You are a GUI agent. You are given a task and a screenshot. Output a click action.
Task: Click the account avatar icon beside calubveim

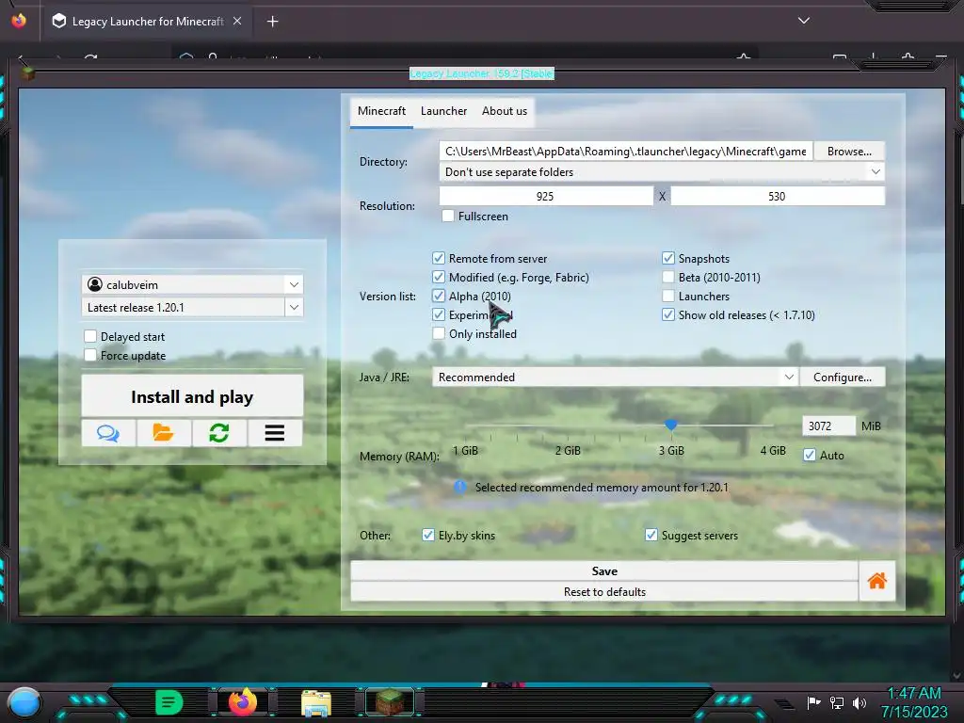95,284
